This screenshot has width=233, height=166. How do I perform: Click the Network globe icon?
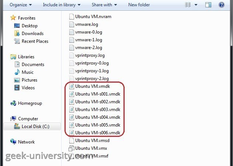tap(13, 142)
